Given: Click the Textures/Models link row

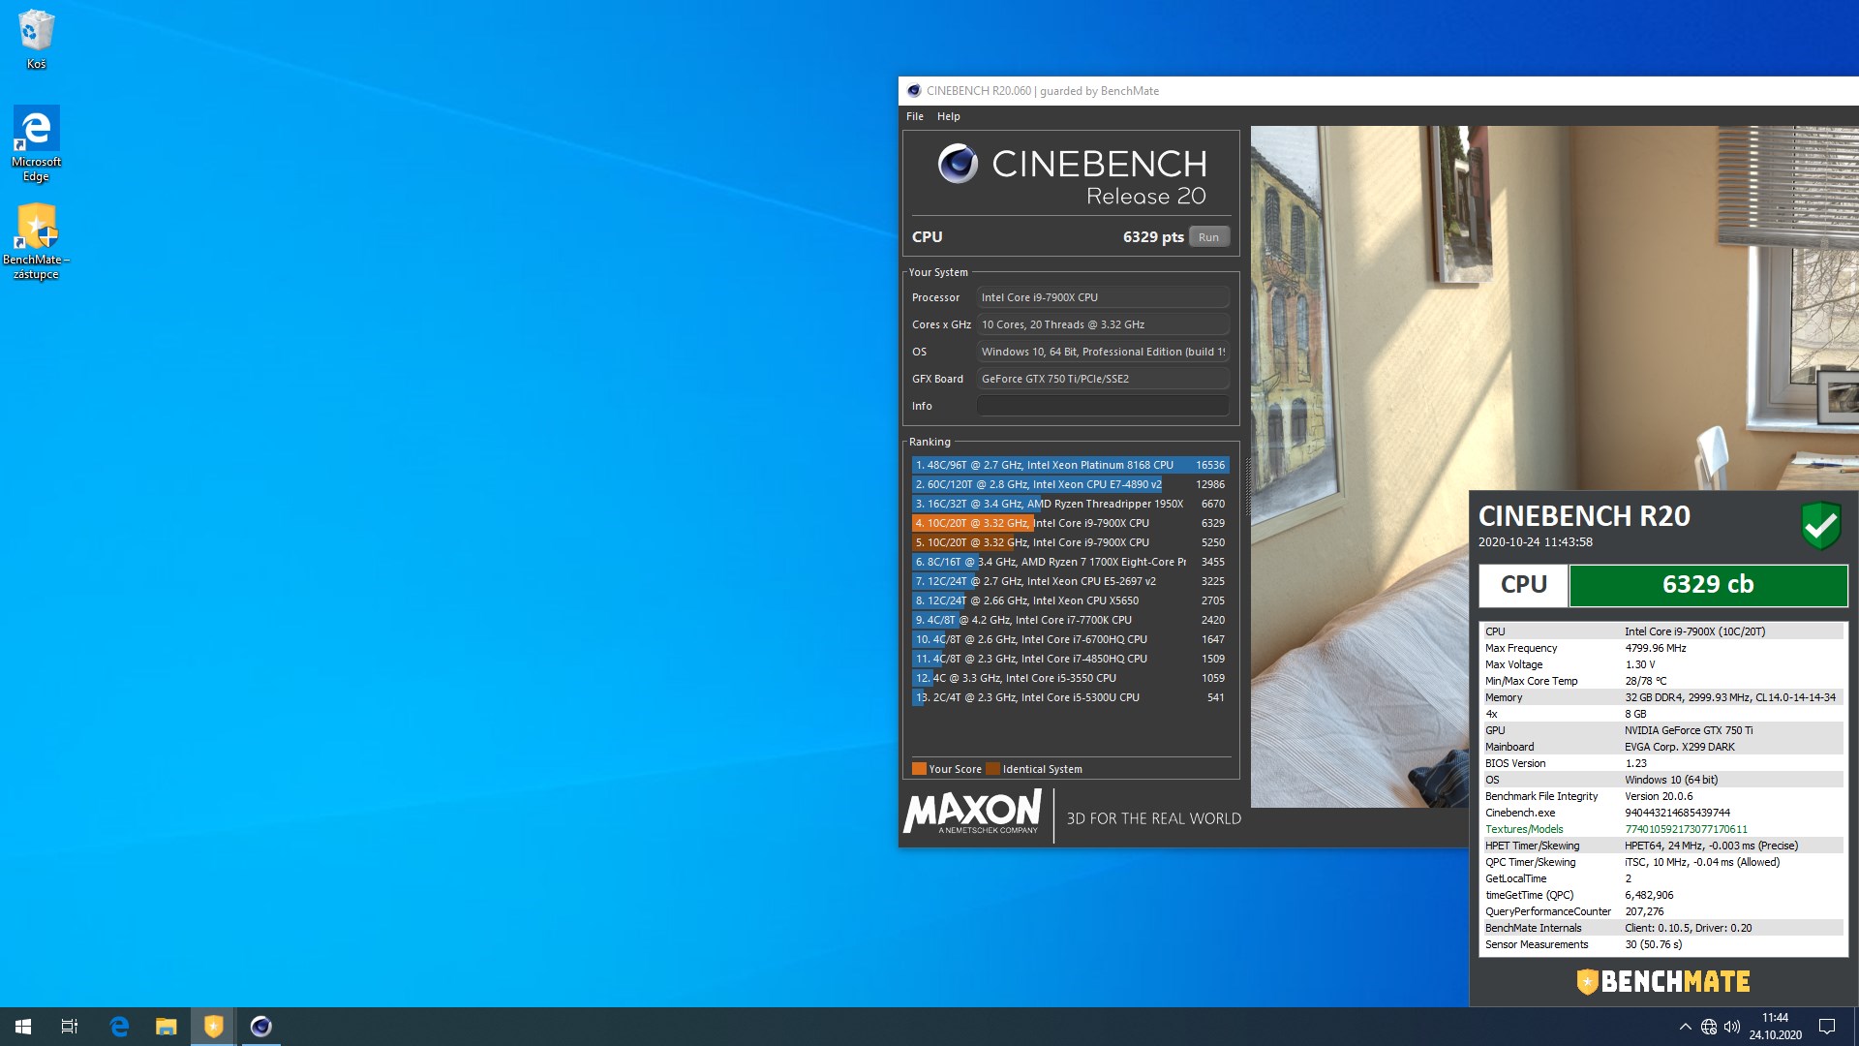Looking at the screenshot, I should (x=1661, y=829).
